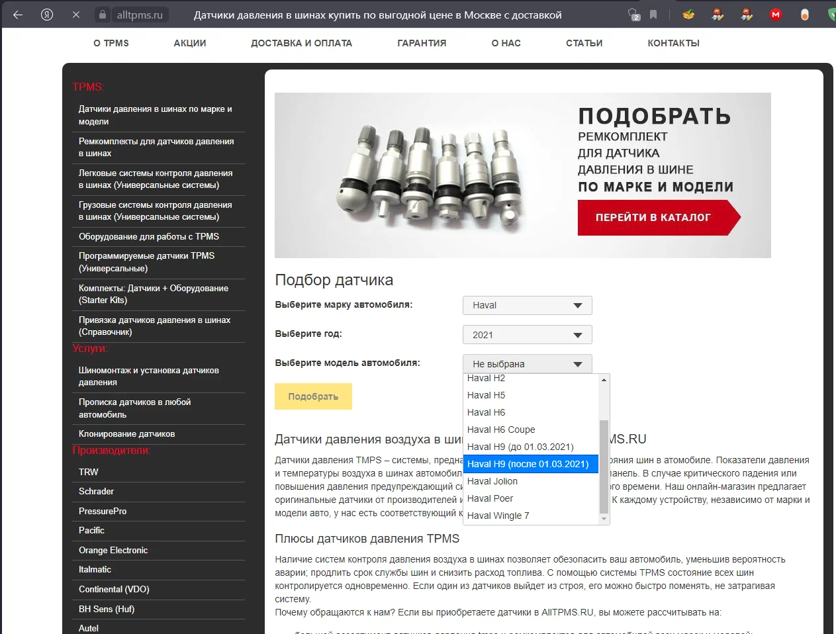Click the icon with the number 2 badge

(x=634, y=15)
